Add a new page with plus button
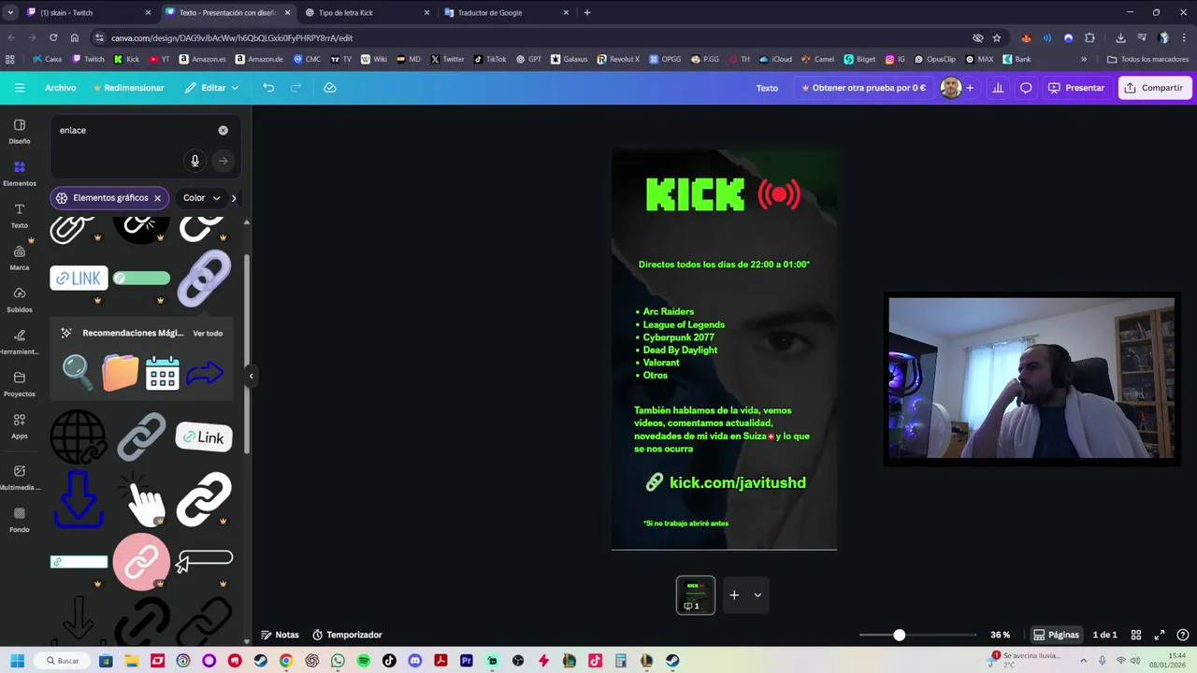The height and width of the screenshot is (673, 1197). pos(734,594)
